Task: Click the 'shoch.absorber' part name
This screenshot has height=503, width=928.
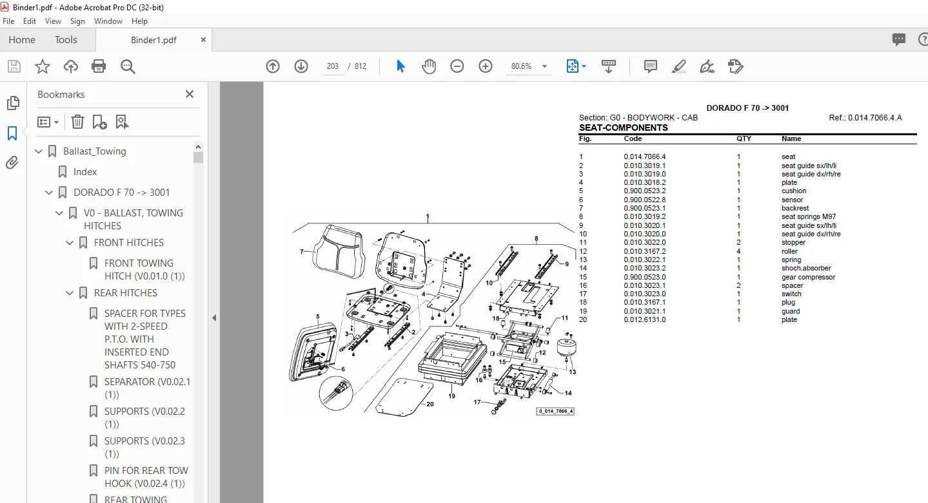Action: [x=806, y=269]
